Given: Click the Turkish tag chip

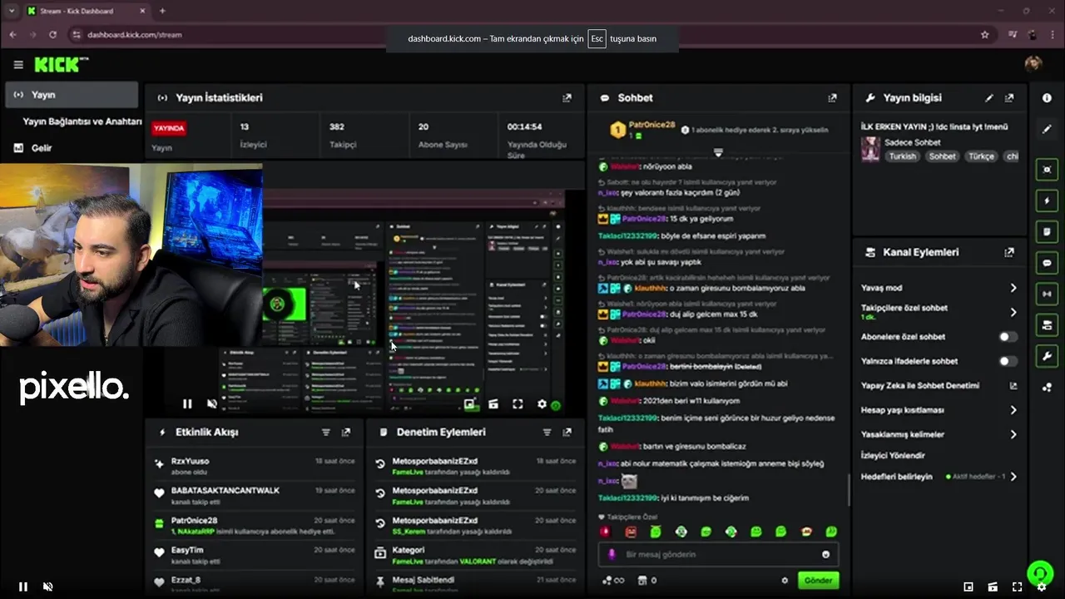Looking at the screenshot, I should (x=902, y=156).
